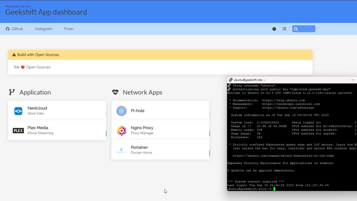Click the Network Apps heading
The image size is (357, 201).
pos(142,92)
